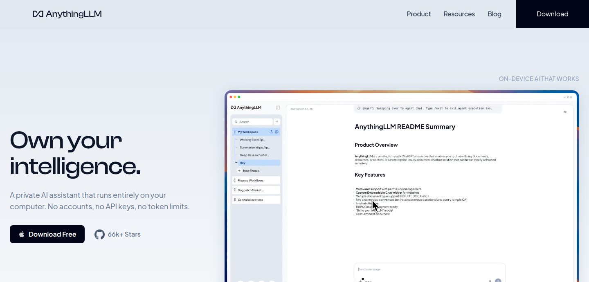Click the Key Features heading
The image size is (589, 282).
[370, 175]
